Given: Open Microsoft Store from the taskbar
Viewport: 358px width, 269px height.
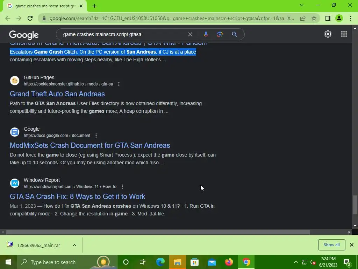Looking at the screenshot, I should click(194, 262).
